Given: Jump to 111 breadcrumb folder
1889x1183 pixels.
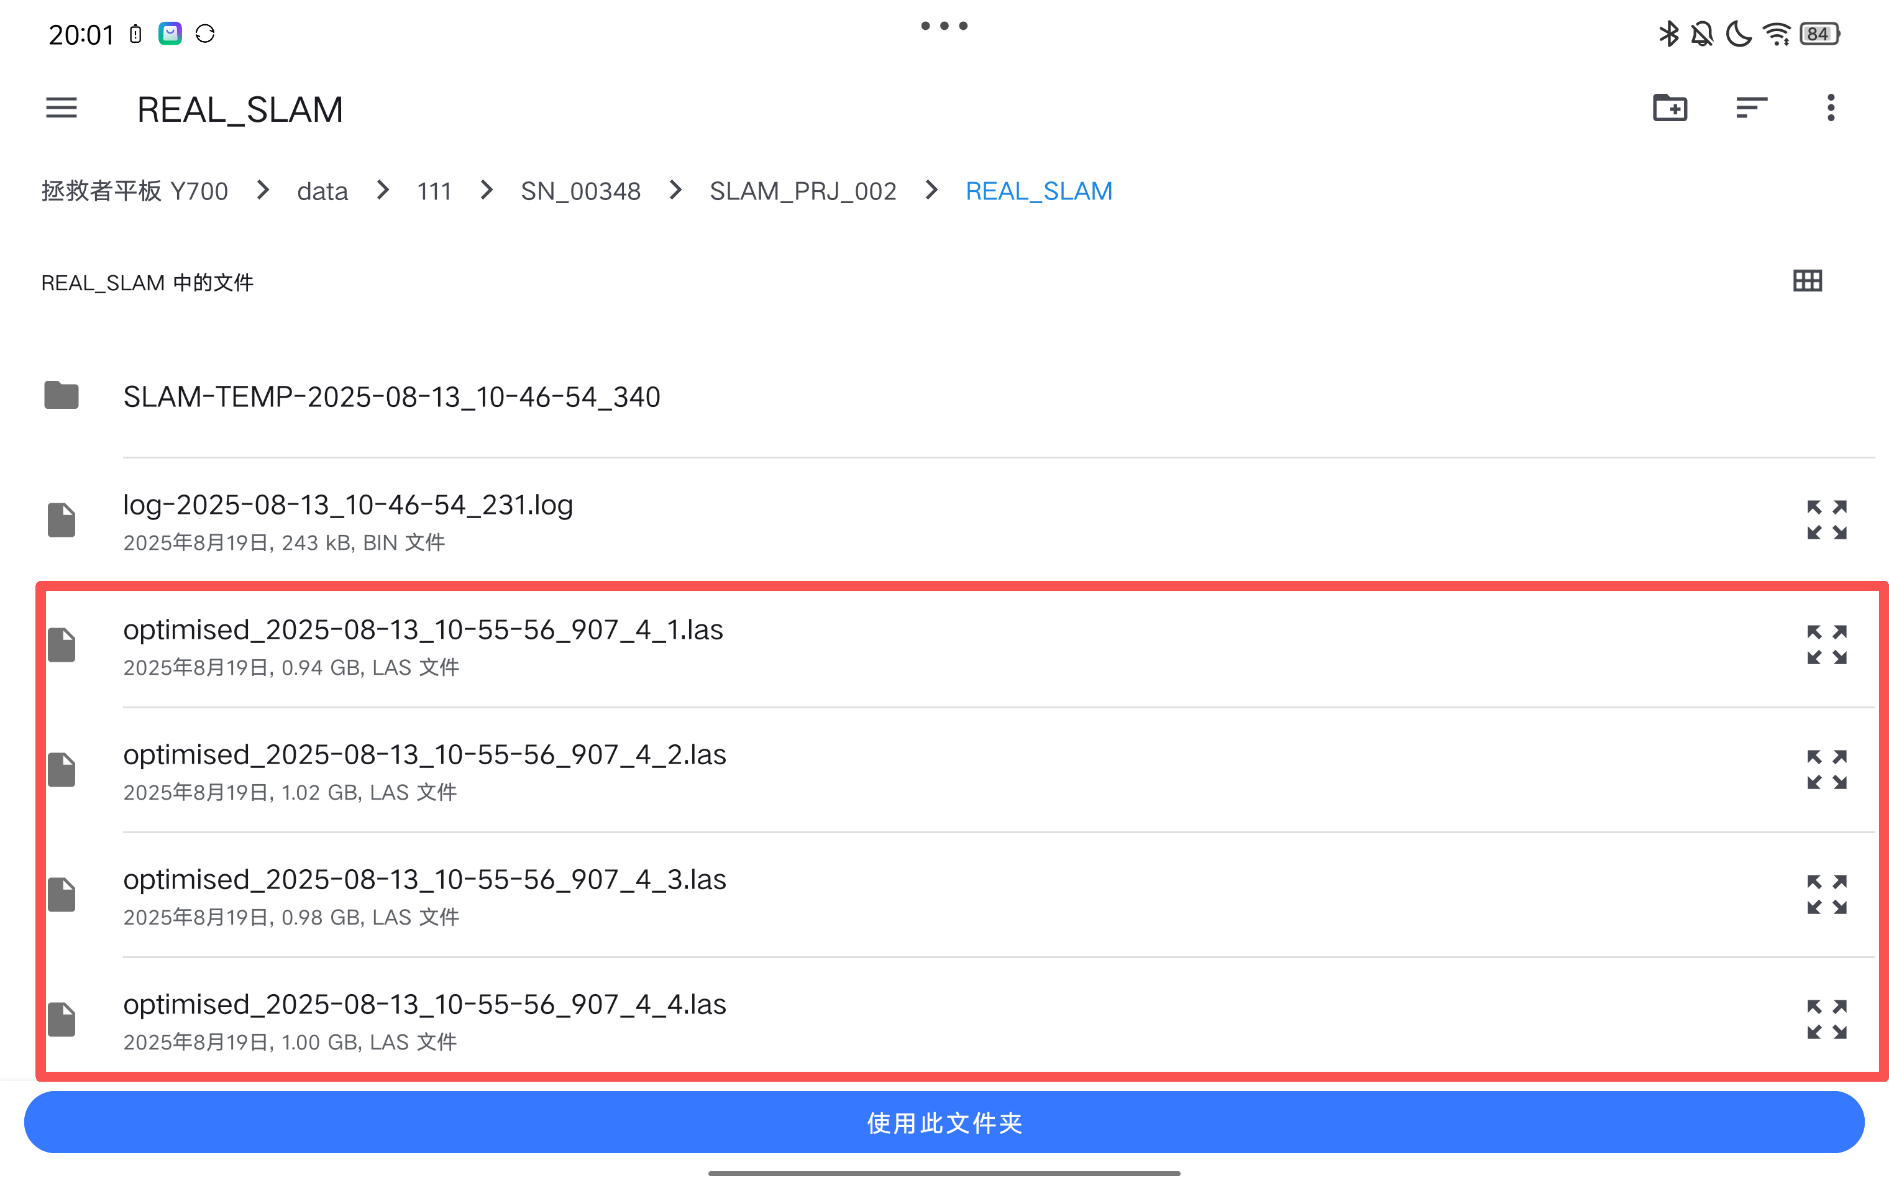Looking at the screenshot, I should tap(434, 191).
